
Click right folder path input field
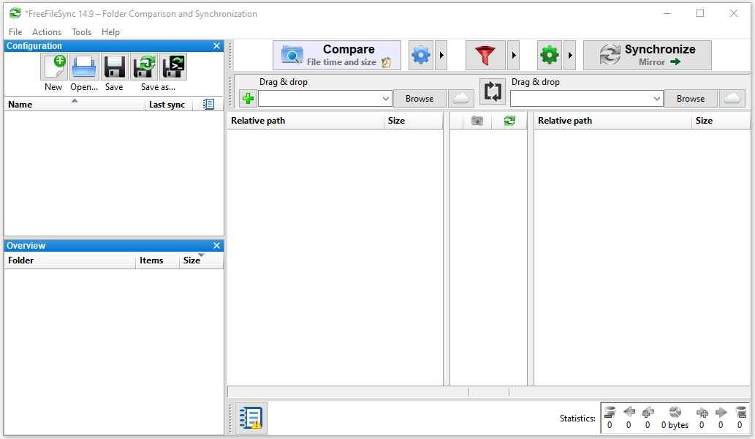582,99
